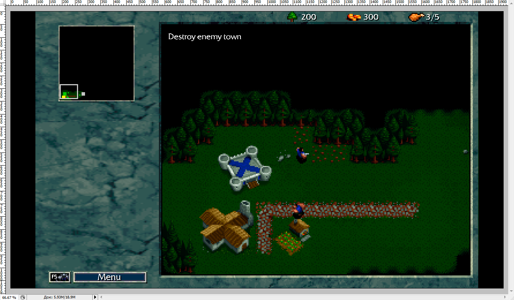Click the F5 hotkey button
The width and height of the screenshot is (514, 300).
tap(60, 277)
